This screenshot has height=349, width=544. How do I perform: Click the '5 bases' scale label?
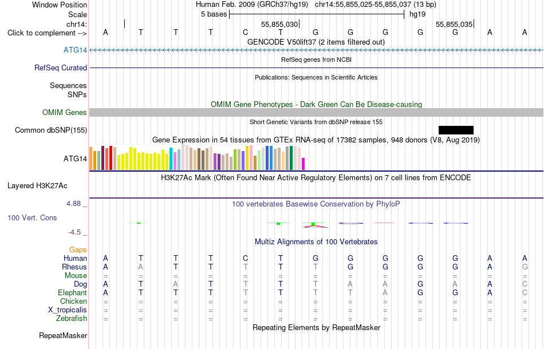point(214,14)
